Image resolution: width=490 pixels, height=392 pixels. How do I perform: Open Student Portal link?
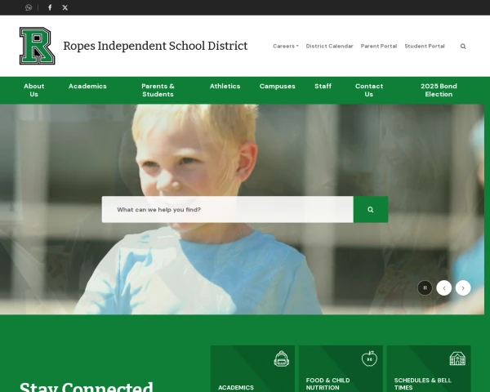click(x=425, y=46)
